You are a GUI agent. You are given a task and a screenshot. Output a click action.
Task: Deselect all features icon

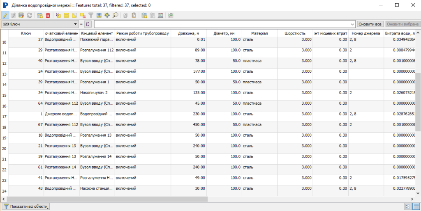(x=83, y=15)
